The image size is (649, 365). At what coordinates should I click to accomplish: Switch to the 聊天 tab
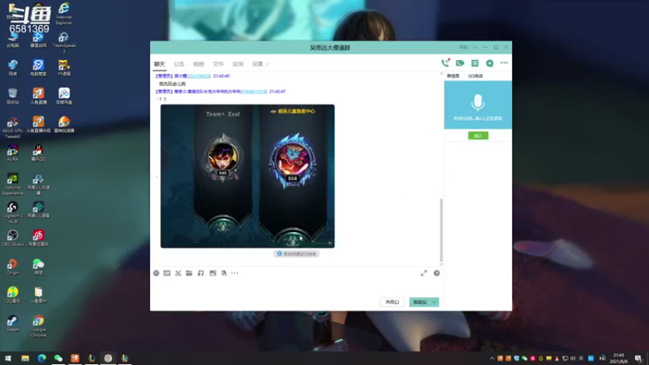(159, 64)
